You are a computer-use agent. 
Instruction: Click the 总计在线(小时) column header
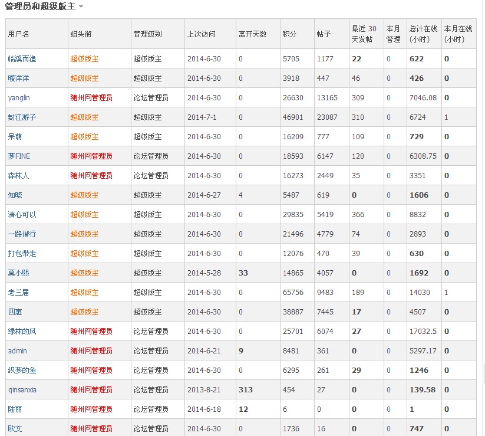424,34
